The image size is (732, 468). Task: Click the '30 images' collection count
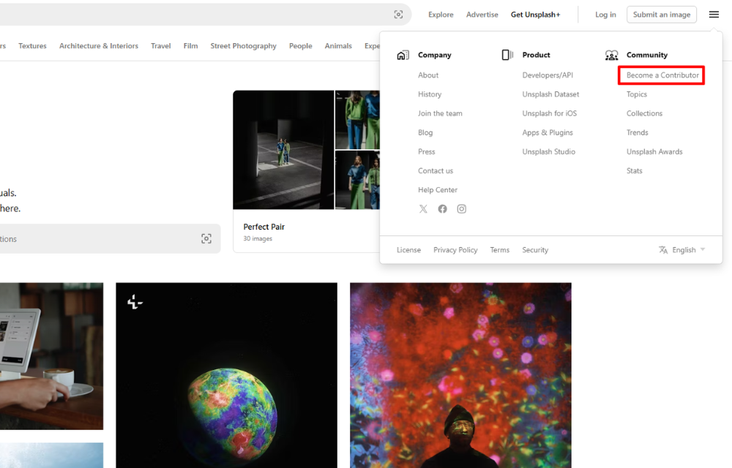click(x=258, y=238)
